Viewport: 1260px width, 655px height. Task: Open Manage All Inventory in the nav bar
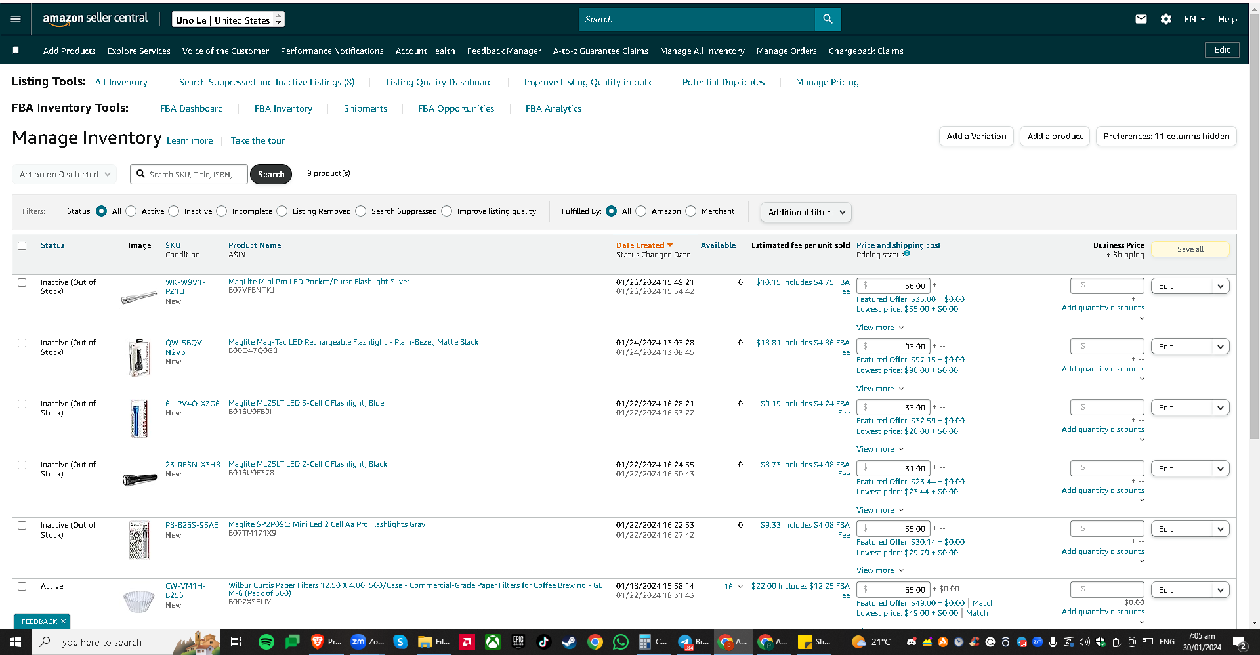click(702, 51)
